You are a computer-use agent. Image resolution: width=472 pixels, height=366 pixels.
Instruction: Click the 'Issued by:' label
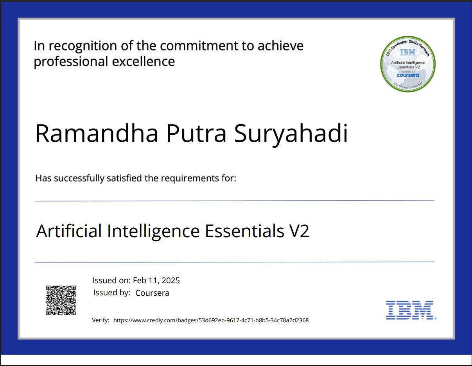(x=111, y=293)
